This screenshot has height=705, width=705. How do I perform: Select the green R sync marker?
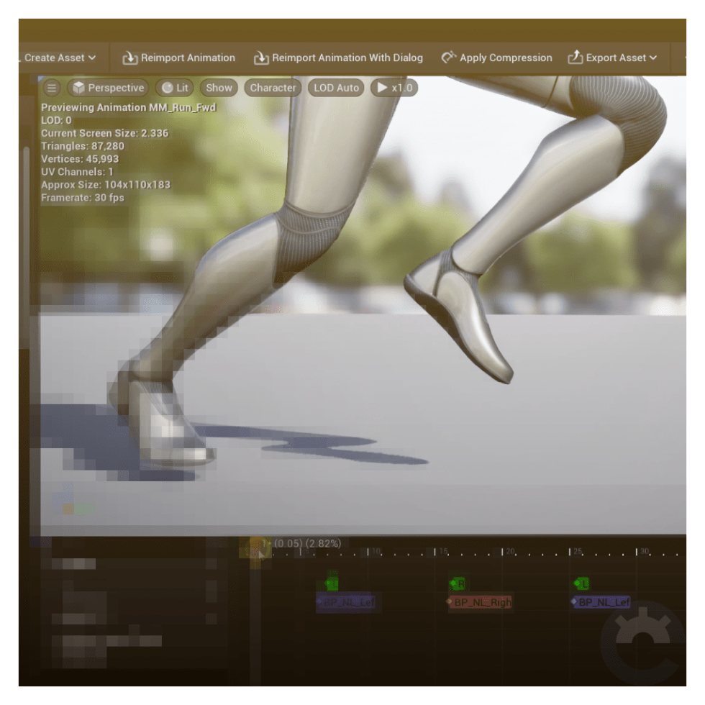coord(458,584)
